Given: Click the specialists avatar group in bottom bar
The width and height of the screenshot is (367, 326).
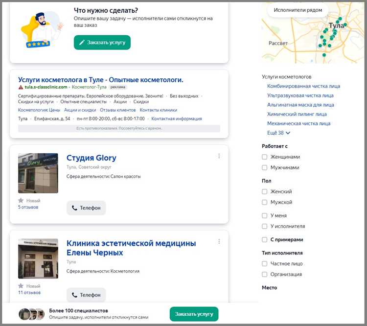Looking at the screenshot, I should point(31,314).
